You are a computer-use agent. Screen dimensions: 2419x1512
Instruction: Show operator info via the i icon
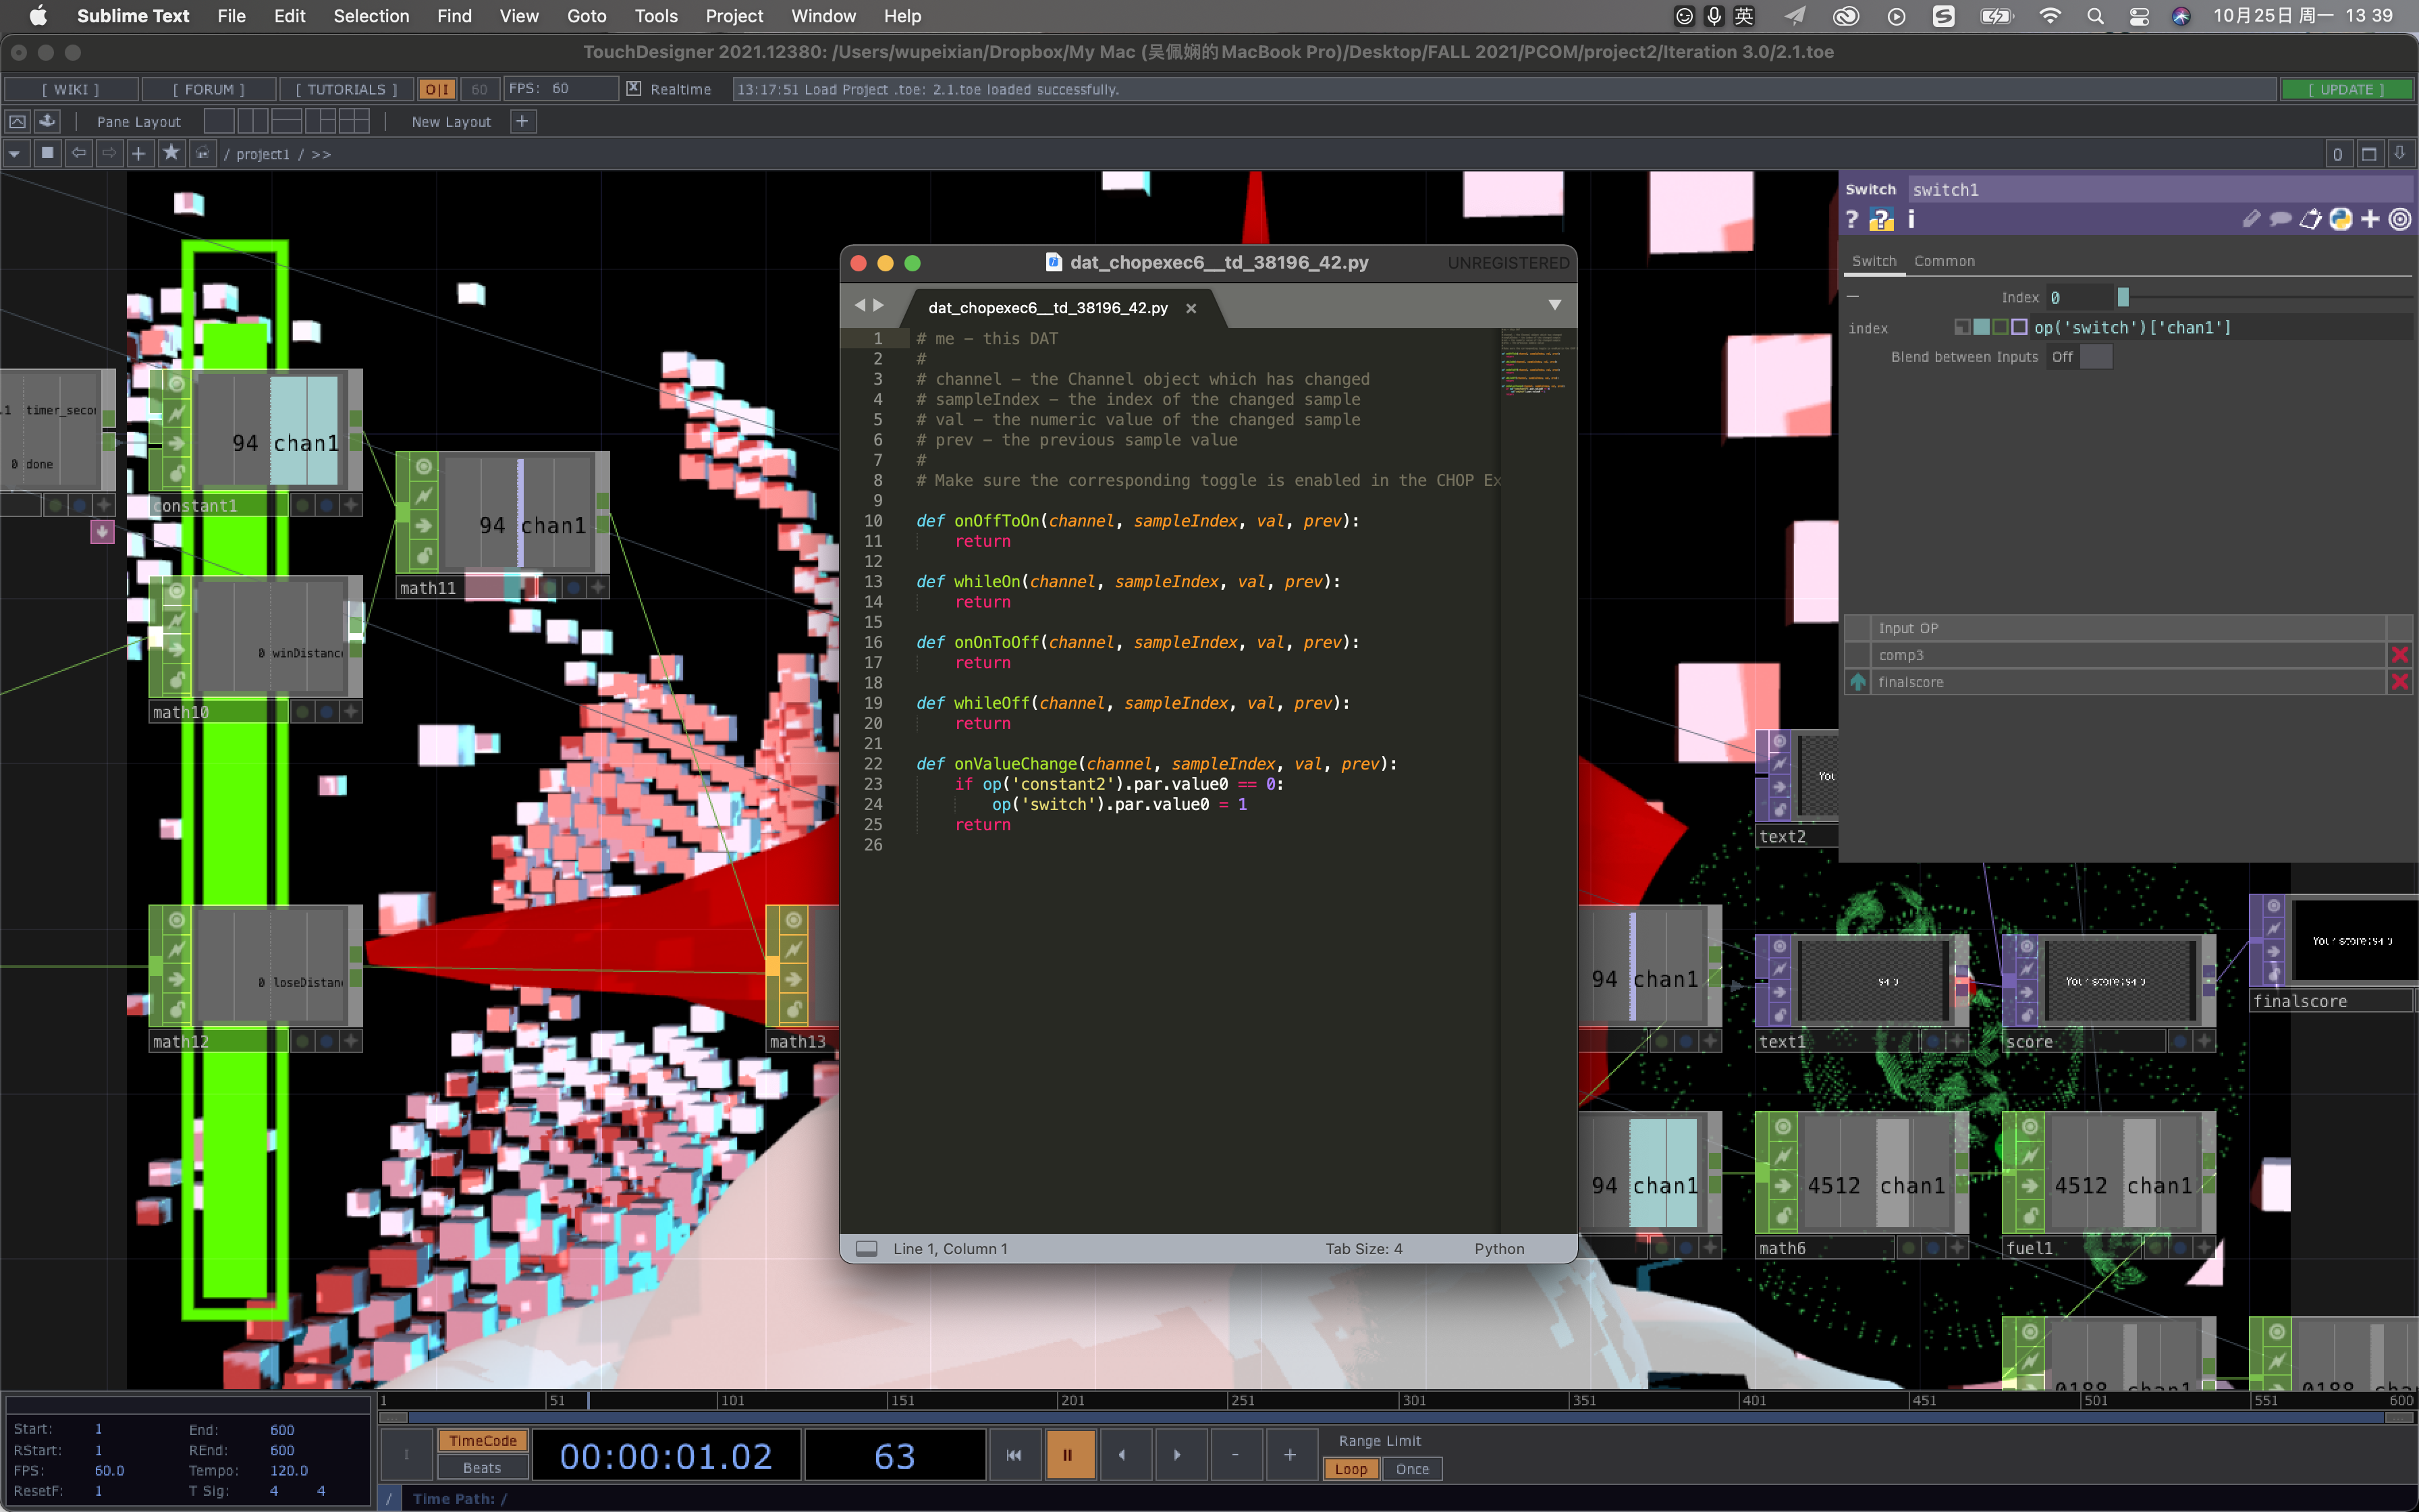tap(1911, 219)
